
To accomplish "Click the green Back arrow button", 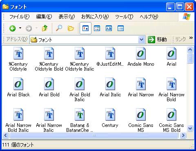I will (13, 29).
